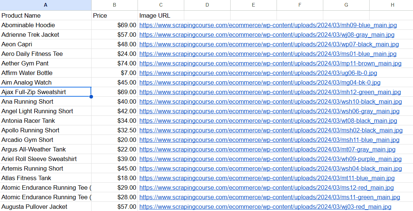Screen dimensions: 413x211
Task: Select the Ariel Roll Sleeve Sweatshirt cell
Action: [46, 159]
